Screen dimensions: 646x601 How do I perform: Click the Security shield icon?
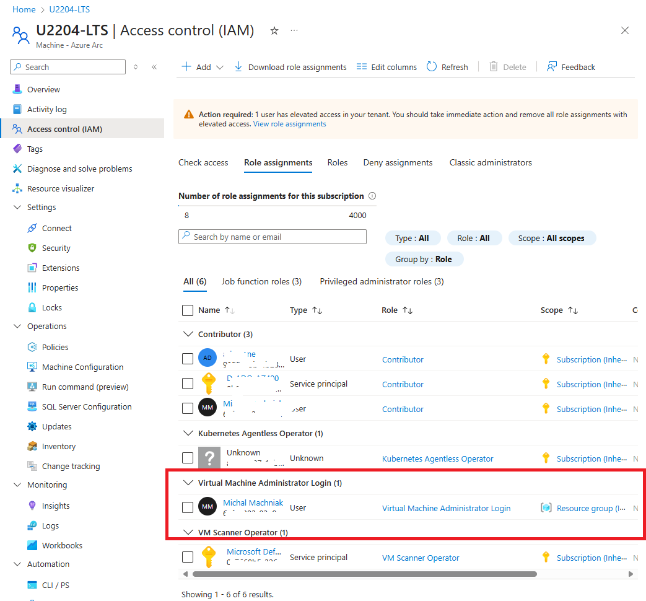(x=32, y=248)
